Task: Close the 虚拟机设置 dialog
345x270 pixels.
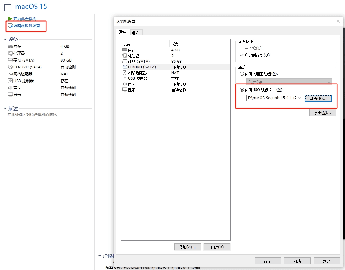Action: [338, 21]
